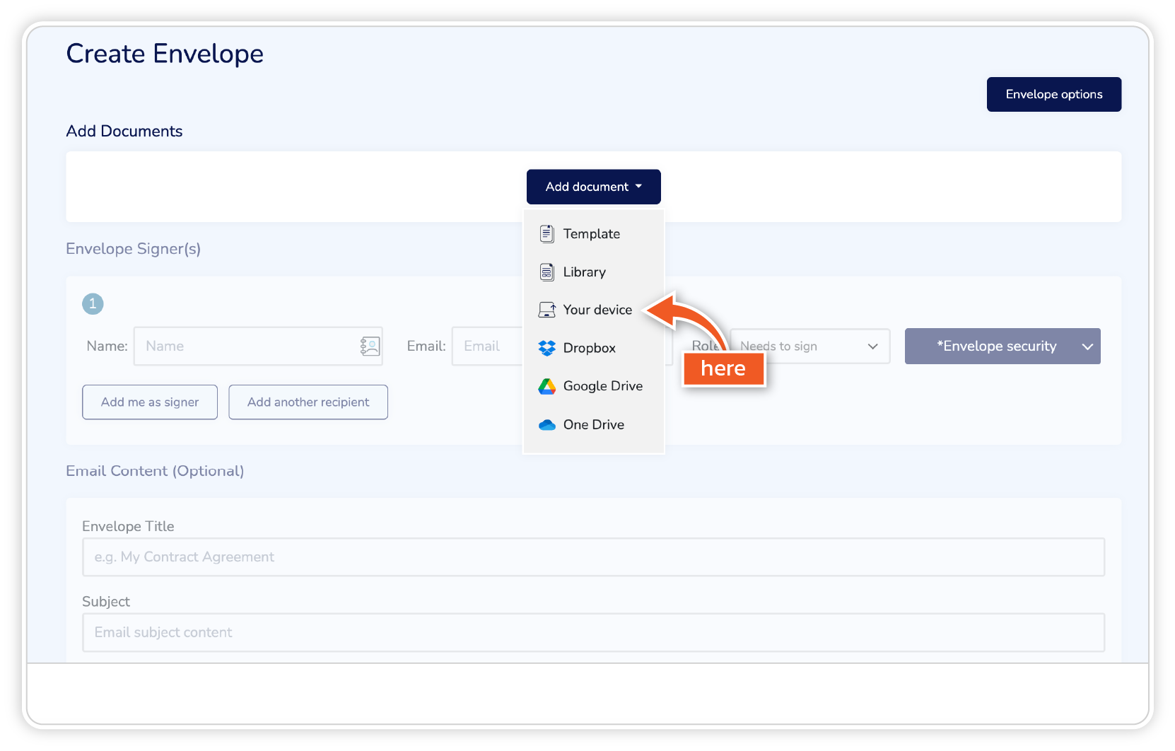Image resolution: width=1175 pixels, height=751 pixels.
Task: Click the Dropbox logo icon
Action: pos(546,348)
